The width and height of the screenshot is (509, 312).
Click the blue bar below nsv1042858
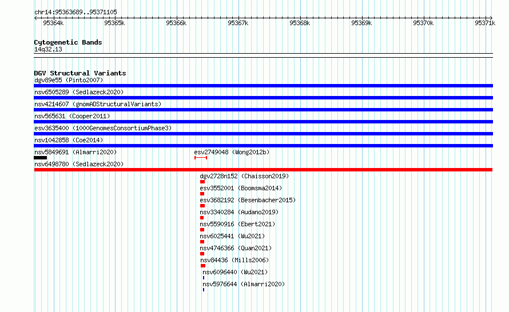[263, 146]
